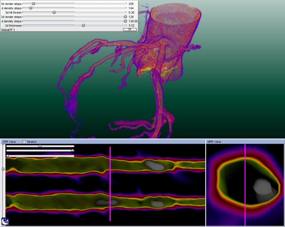Click the 3d density steps slider handle
The height and width of the screenshot is (227, 285).
click(31, 8)
